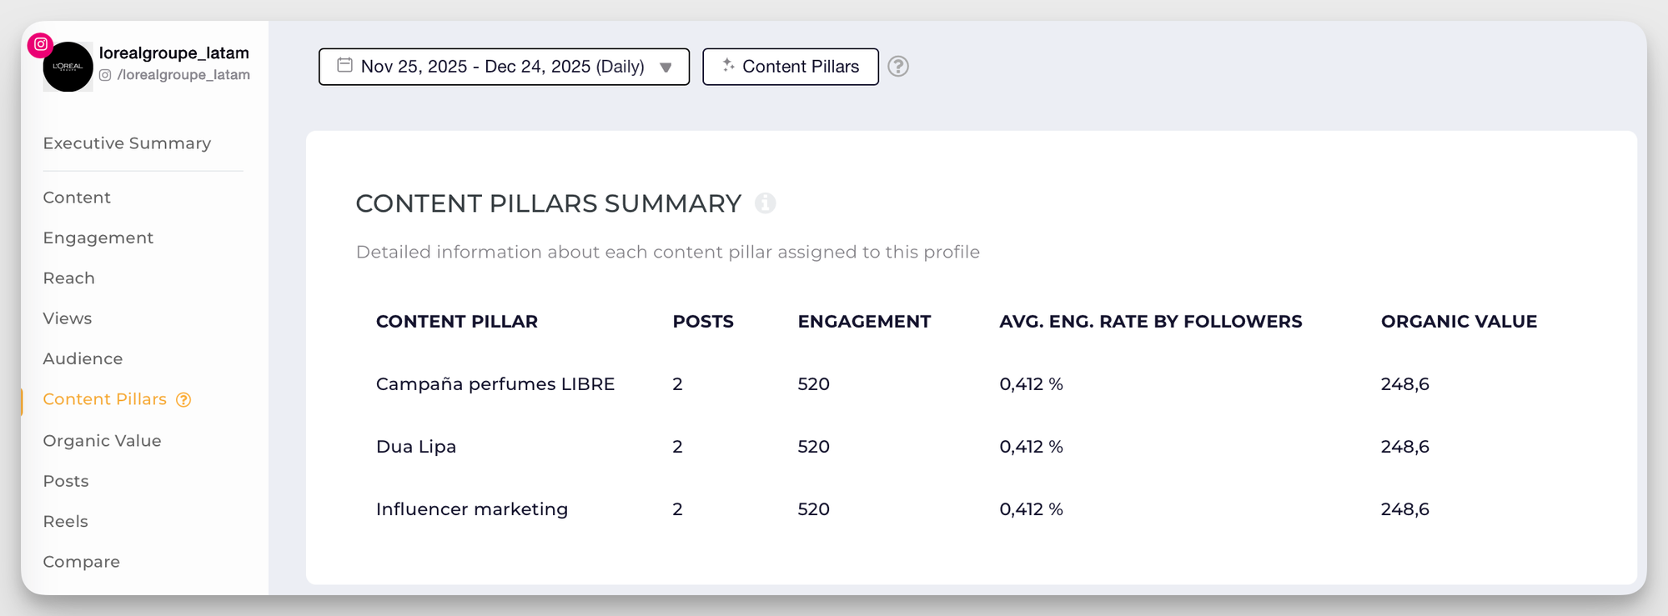The width and height of the screenshot is (1668, 616).
Task: Click 0,412 % in Campaña perfumes LIBRE row
Action: click(1032, 384)
